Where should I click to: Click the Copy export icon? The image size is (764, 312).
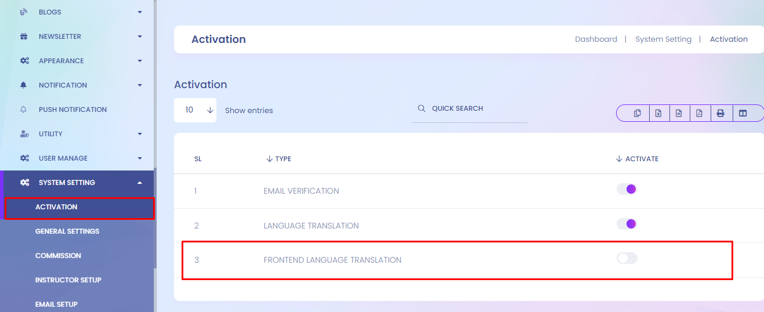pos(638,113)
